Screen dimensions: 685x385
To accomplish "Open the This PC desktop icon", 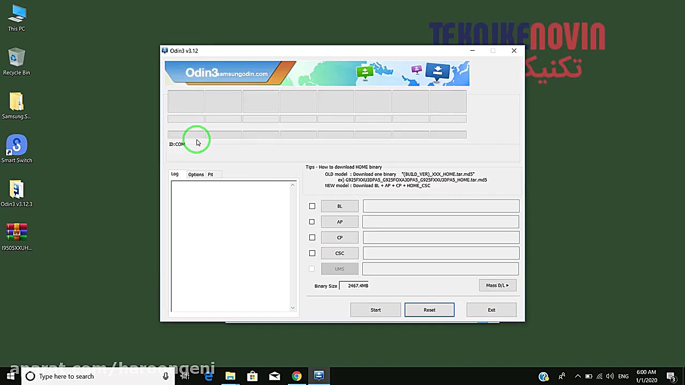I will point(17,18).
